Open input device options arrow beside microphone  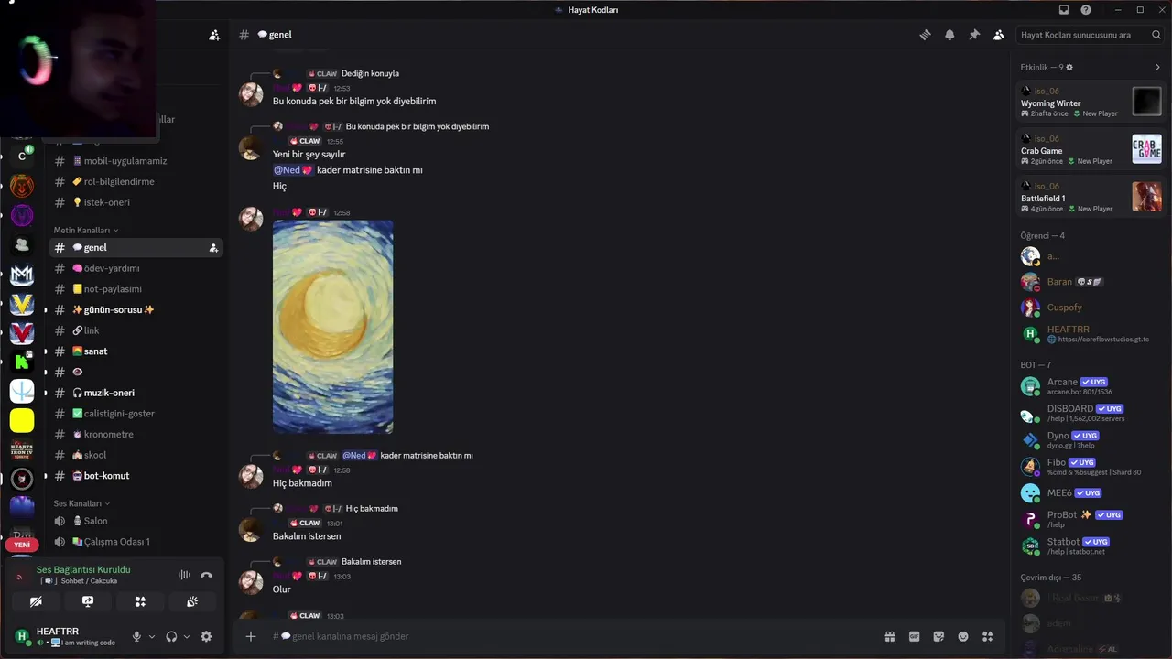[x=152, y=636]
